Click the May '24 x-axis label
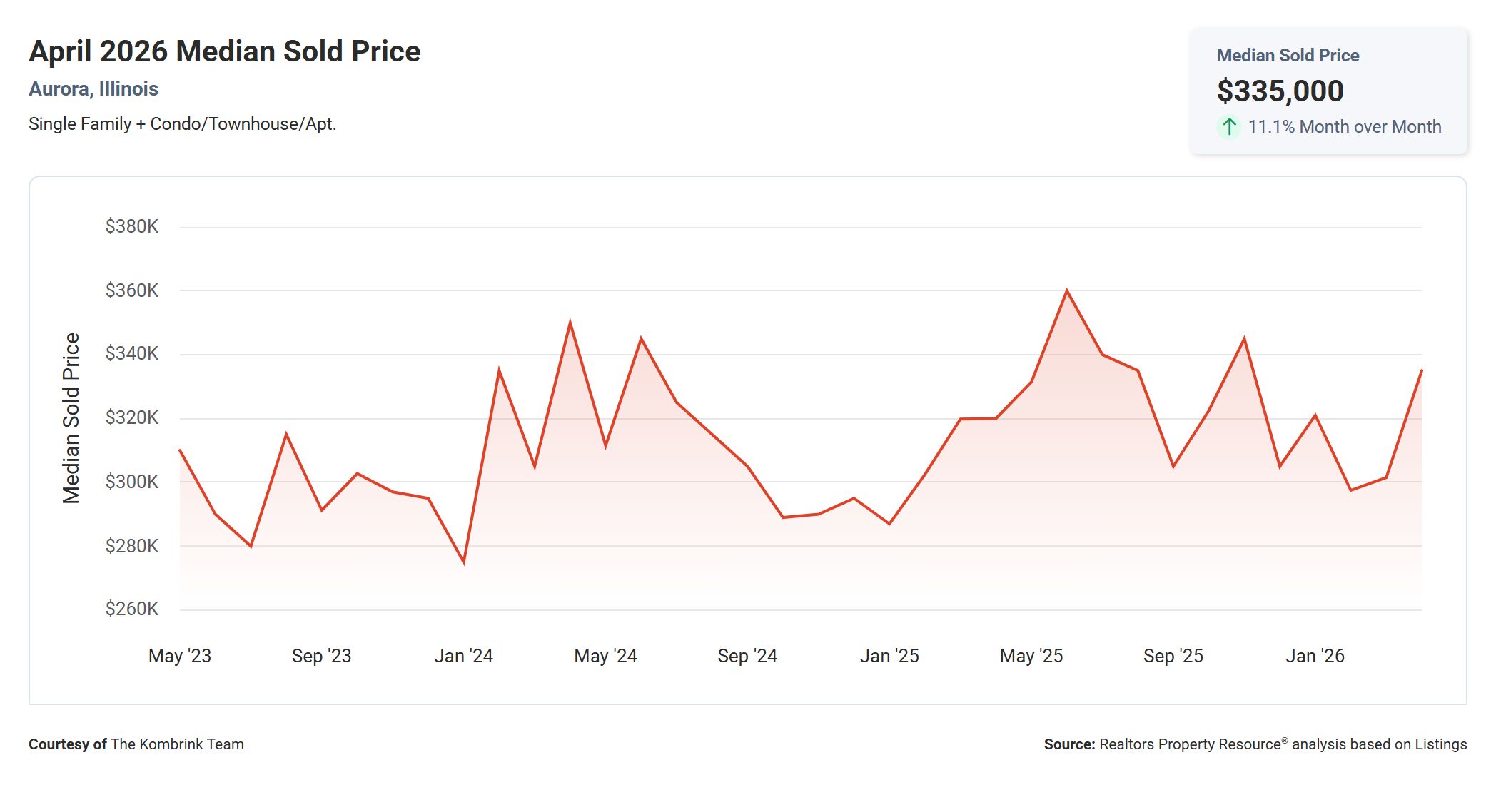Screen dimensions: 1496x785 coord(606,656)
